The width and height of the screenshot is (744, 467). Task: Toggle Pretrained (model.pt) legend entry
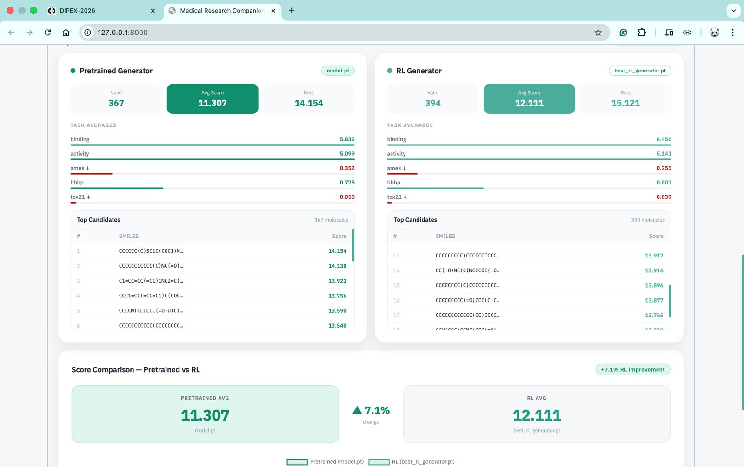[325, 461]
